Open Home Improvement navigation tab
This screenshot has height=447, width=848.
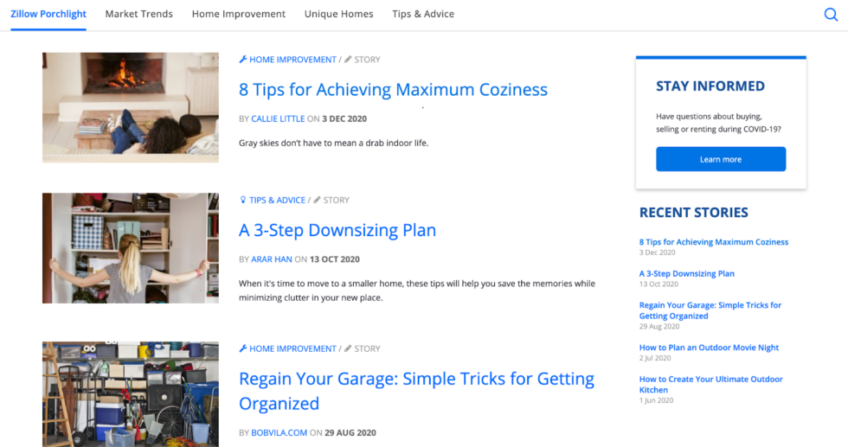point(239,14)
